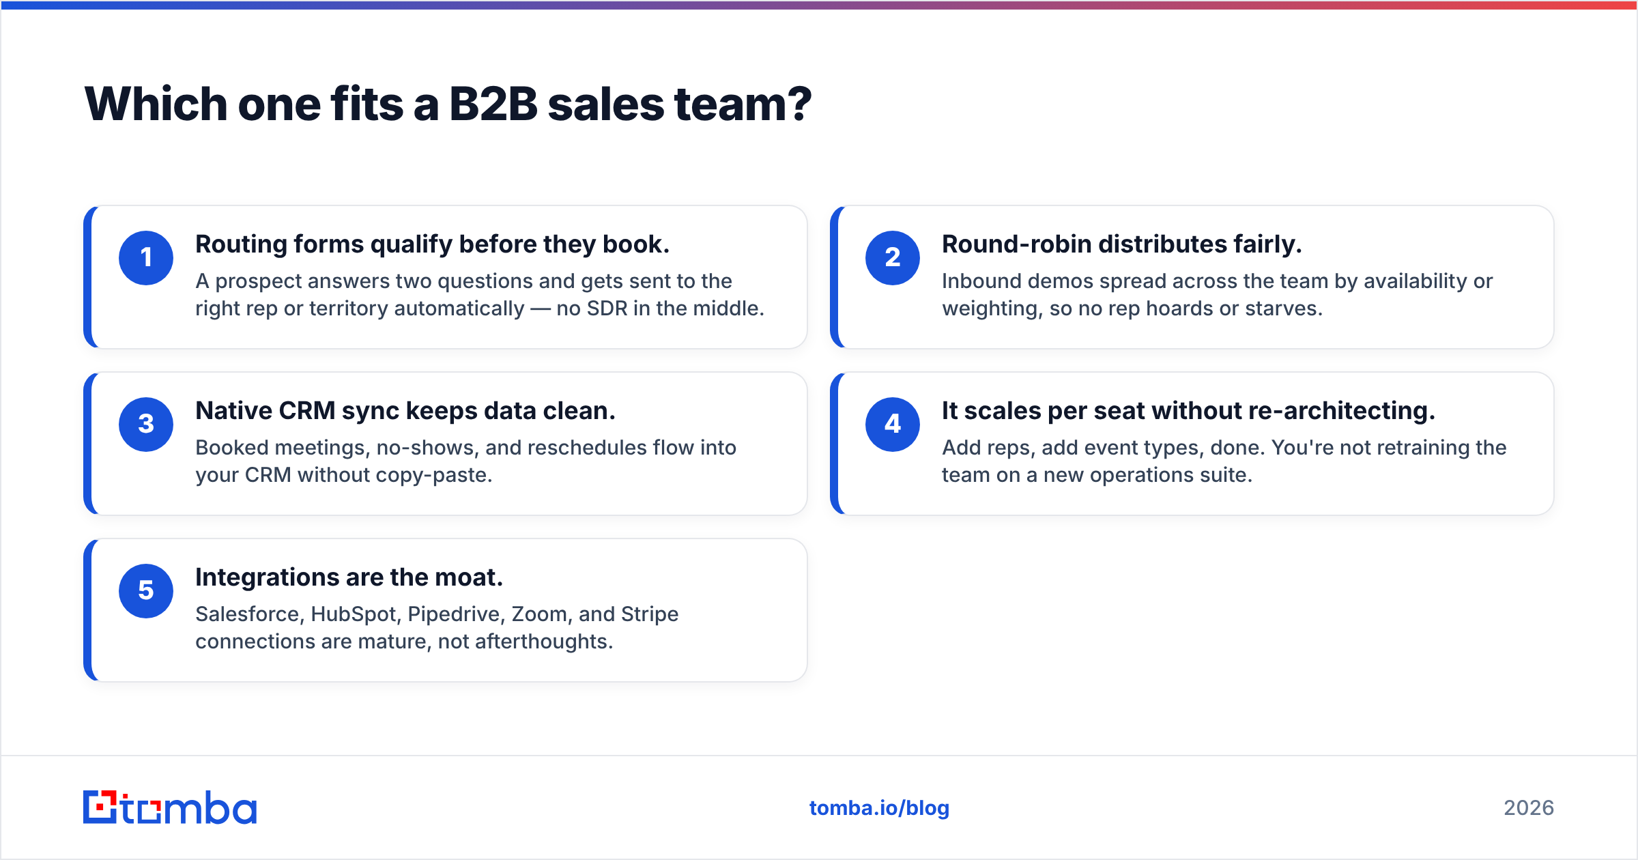Click the number 5 circle badge
This screenshot has height=860, width=1638.
click(146, 591)
